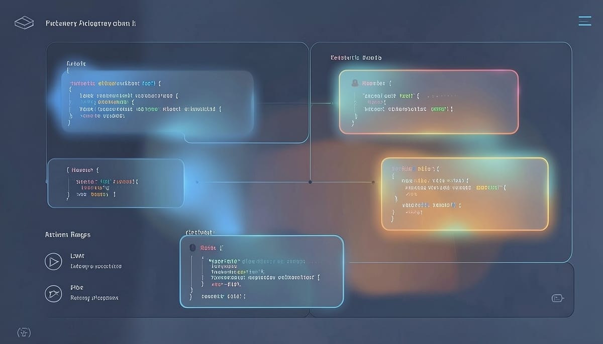The height and width of the screenshot is (344, 603).
Task: Select the small left-middle code card
Action: tap(116, 183)
